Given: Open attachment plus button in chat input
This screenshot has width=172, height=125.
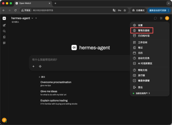Looking at the screenshot, I should click(x=33, y=66).
